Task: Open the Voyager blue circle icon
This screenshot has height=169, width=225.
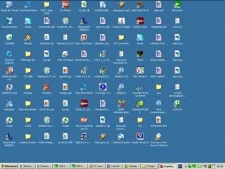Action: click(103, 87)
